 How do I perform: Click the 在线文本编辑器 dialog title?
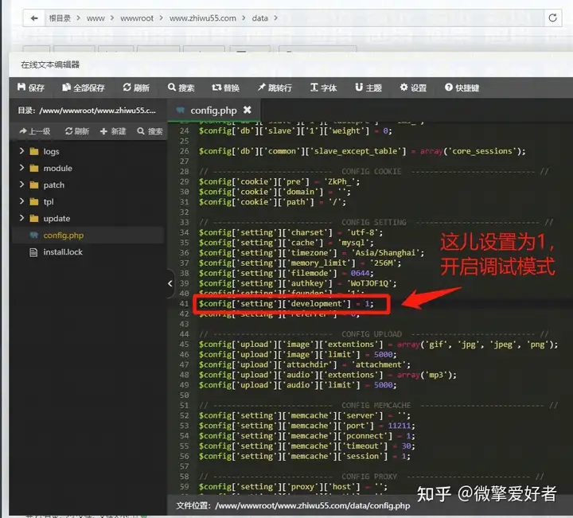50,64
